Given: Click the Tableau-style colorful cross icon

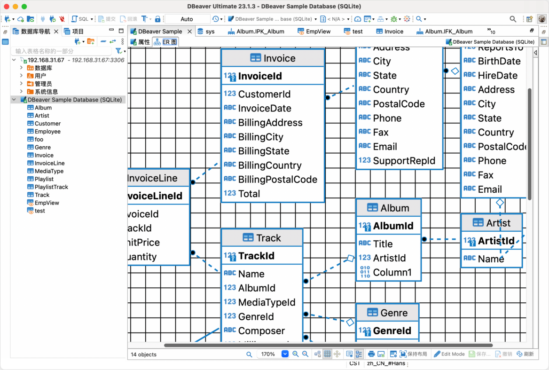Looking at the screenshot, I should pyautogui.click(x=407, y=19).
